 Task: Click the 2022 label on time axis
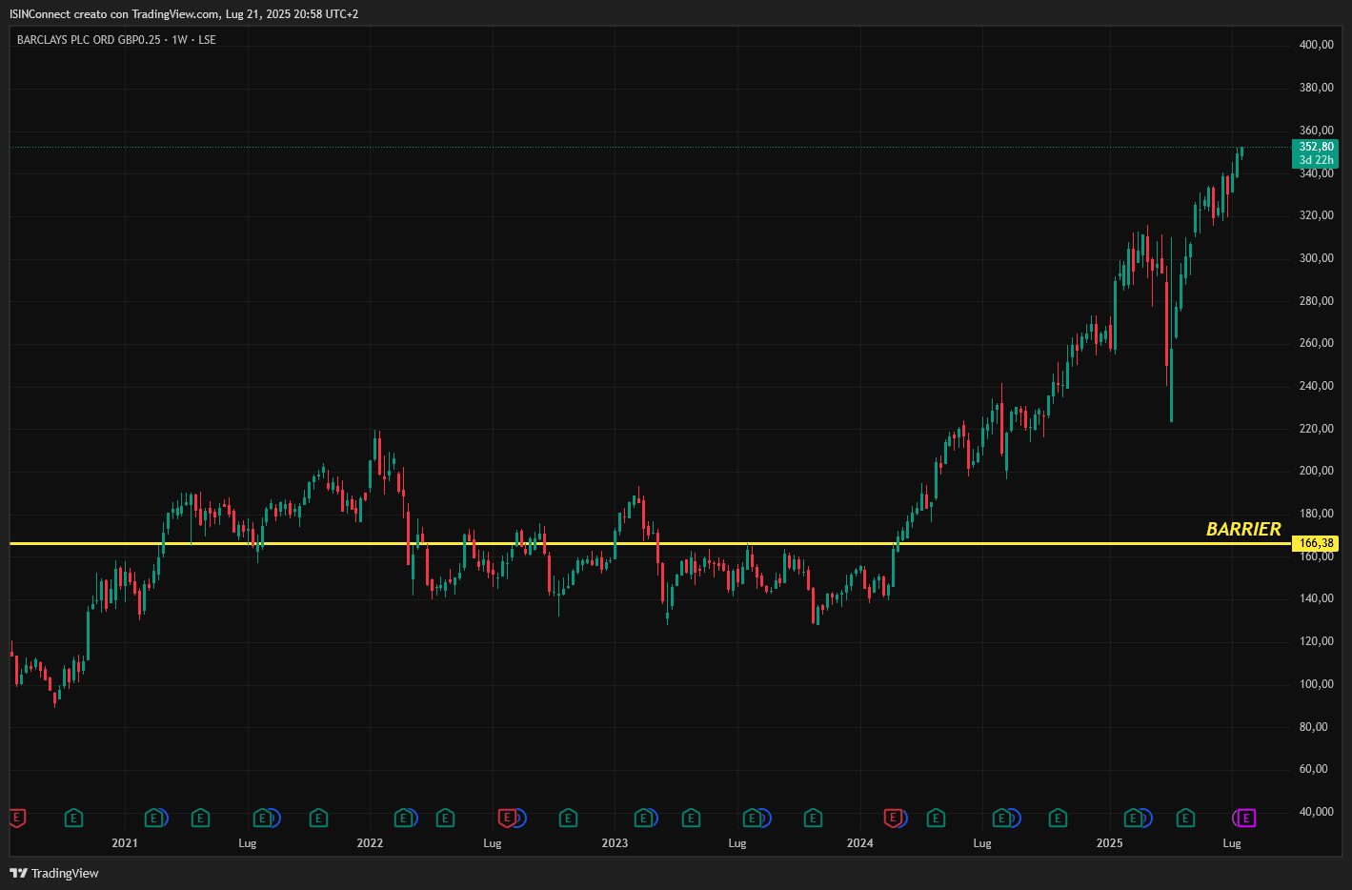(x=370, y=843)
